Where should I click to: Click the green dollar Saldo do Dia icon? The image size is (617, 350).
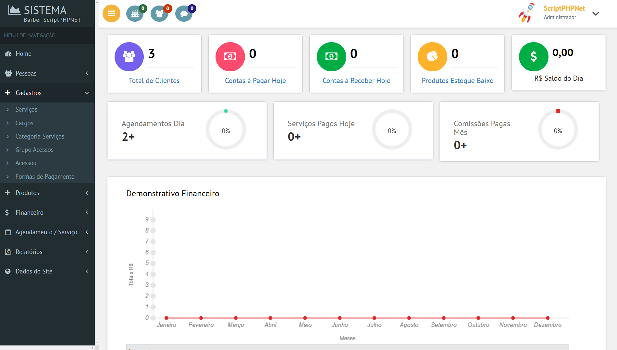(x=534, y=57)
